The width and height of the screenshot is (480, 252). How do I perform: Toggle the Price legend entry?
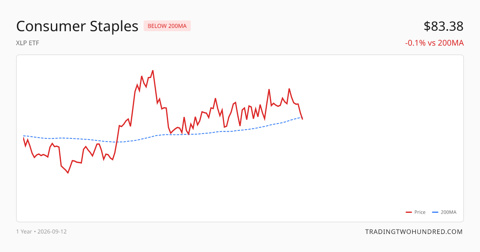pyautogui.click(x=416, y=212)
